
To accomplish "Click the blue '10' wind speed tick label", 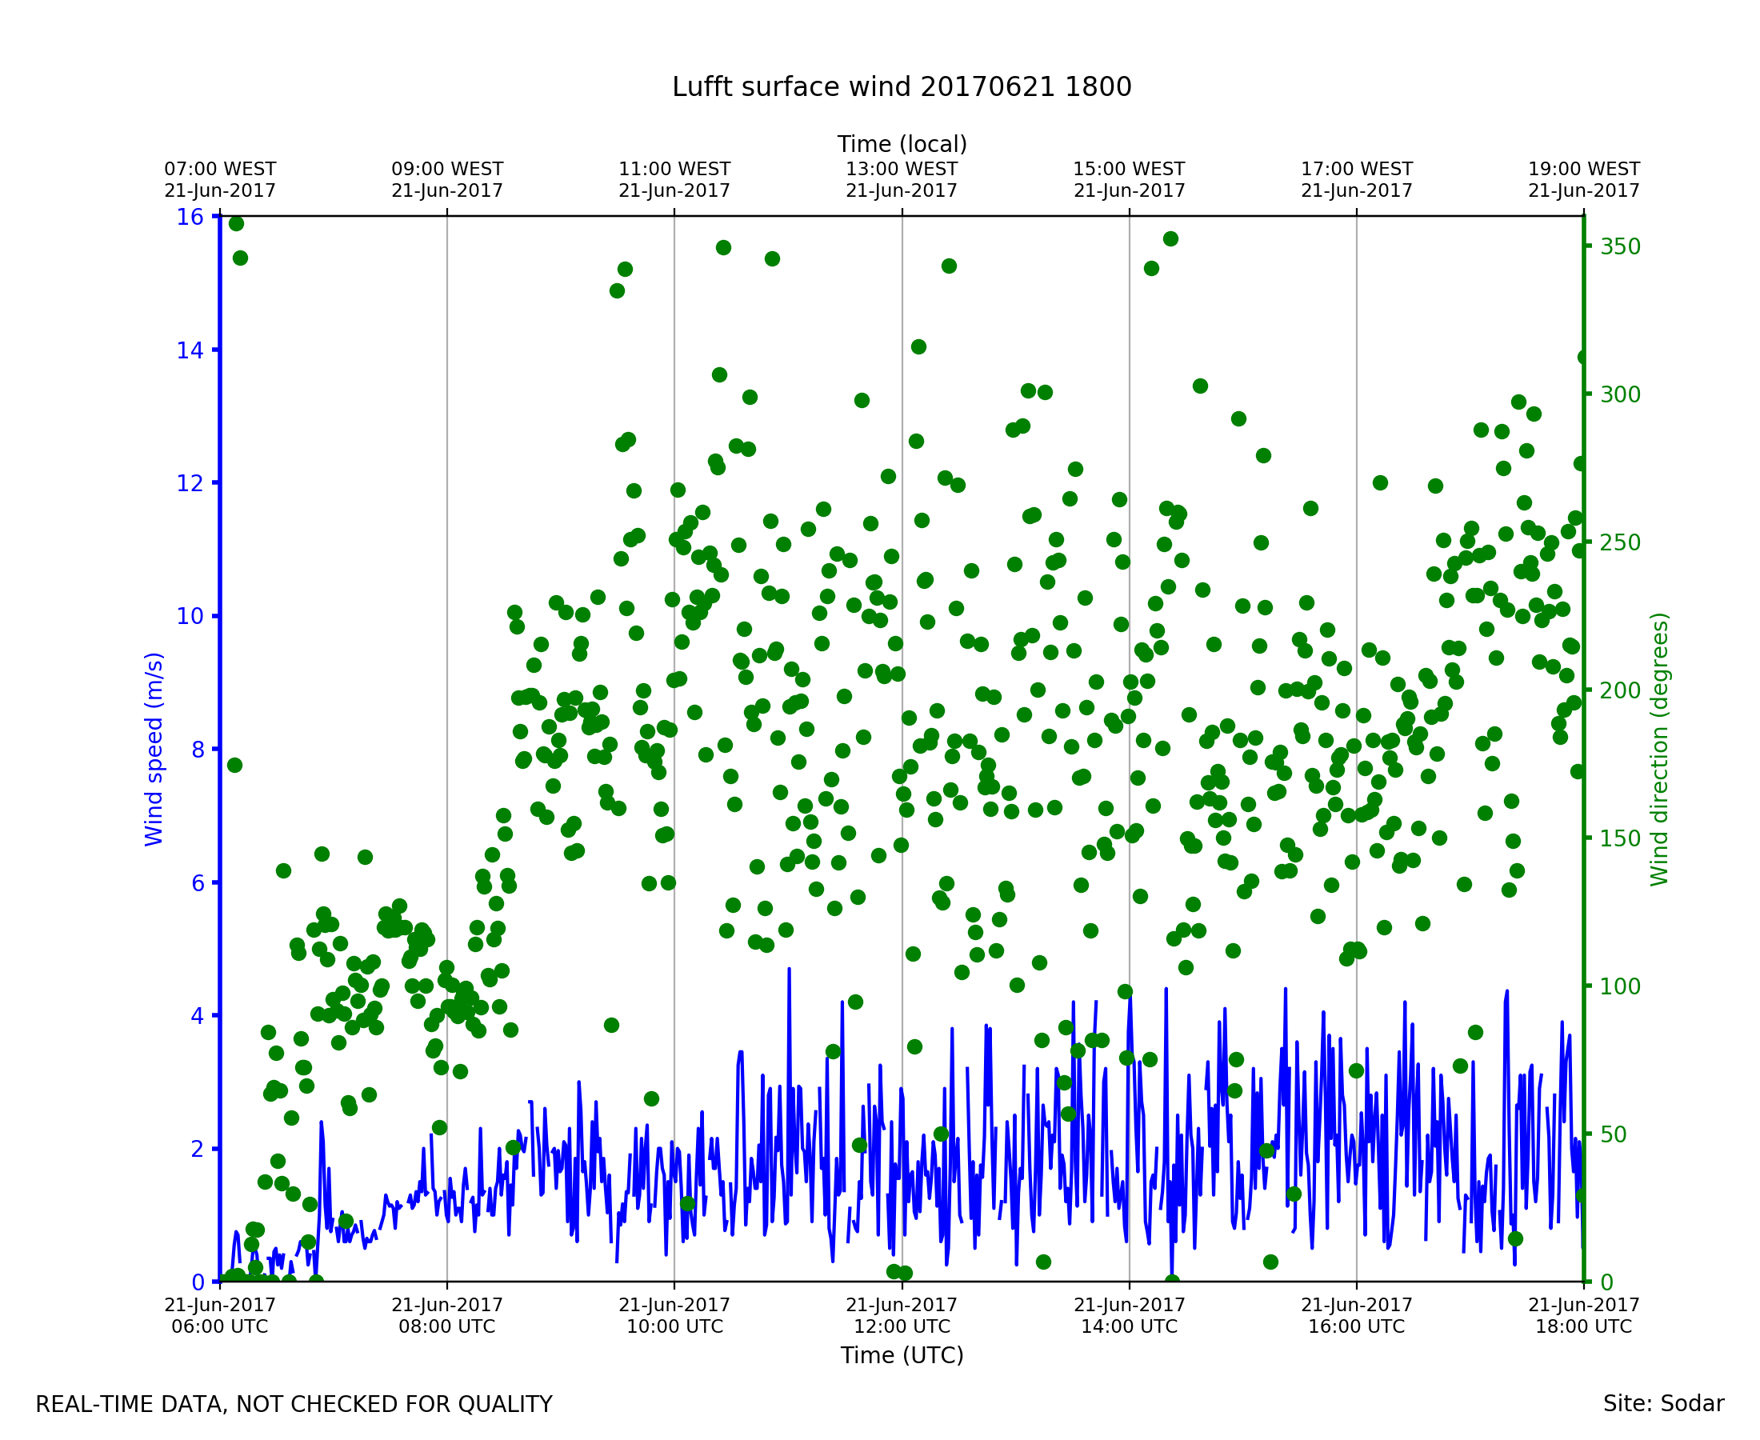I will click(x=189, y=616).
